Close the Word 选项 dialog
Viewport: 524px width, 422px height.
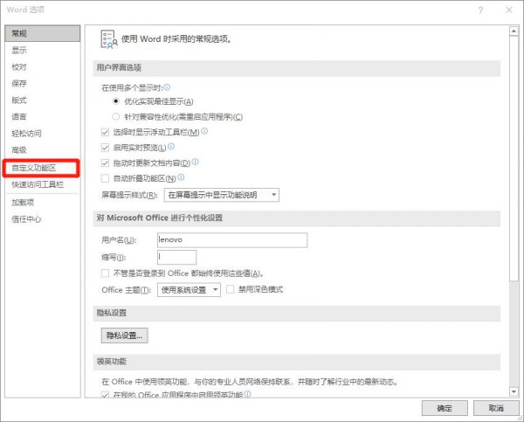tap(509, 10)
